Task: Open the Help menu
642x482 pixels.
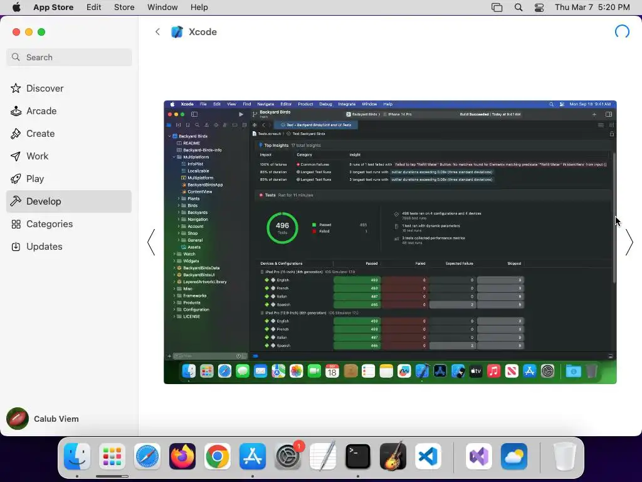Action: click(x=199, y=8)
